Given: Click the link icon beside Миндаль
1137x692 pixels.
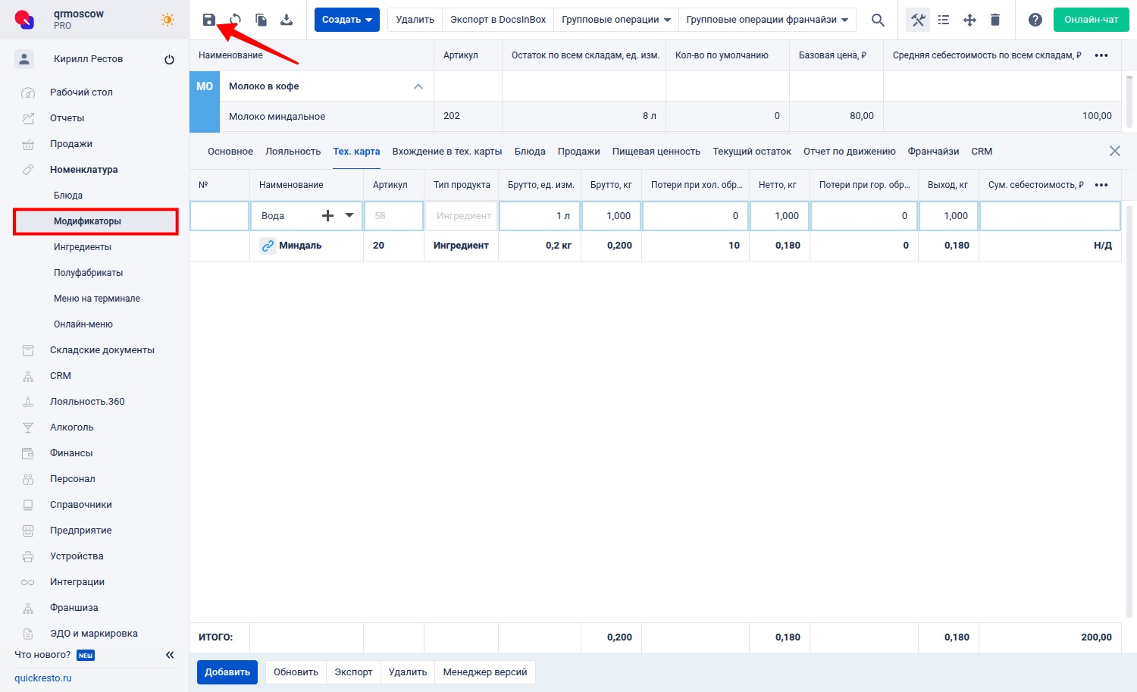Looking at the screenshot, I should tap(268, 246).
